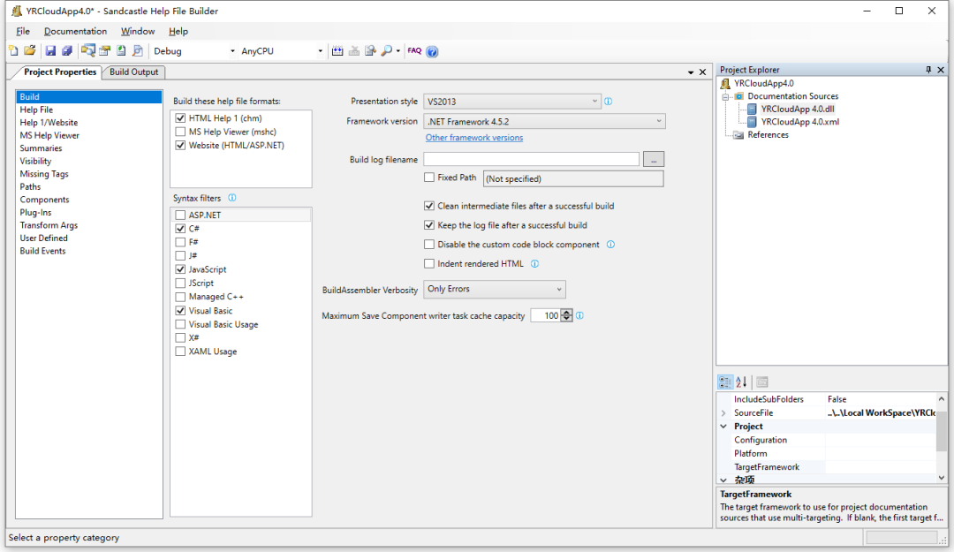The width and height of the screenshot is (954, 552).
Task: Toggle Indent rendered HTML checkbox
Action: (x=429, y=263)
